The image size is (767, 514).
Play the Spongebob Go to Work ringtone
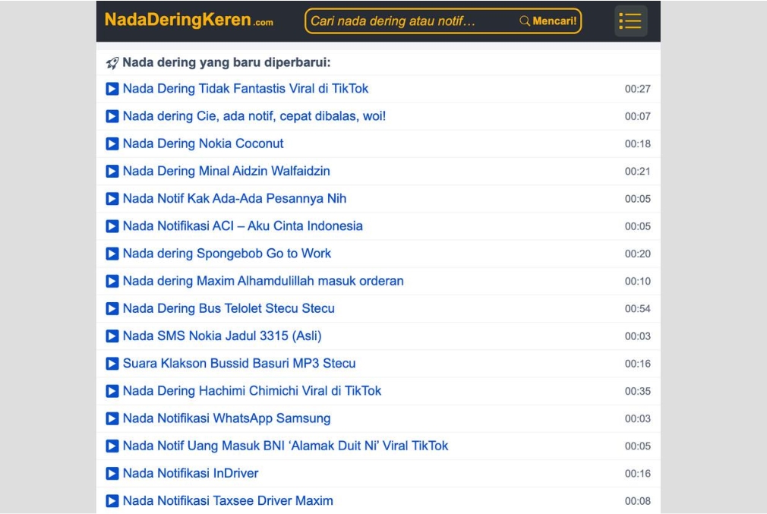click(x=112, y=254)
